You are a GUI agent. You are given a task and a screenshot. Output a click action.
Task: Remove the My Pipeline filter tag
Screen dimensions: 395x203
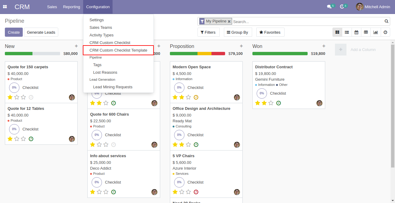[x=229, y=22]
